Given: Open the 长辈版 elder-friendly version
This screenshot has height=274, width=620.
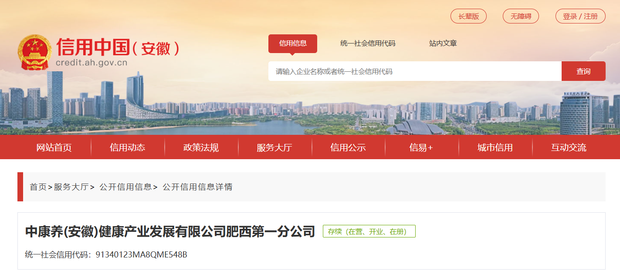Looking at the screenshot, I should pos(468,16).
